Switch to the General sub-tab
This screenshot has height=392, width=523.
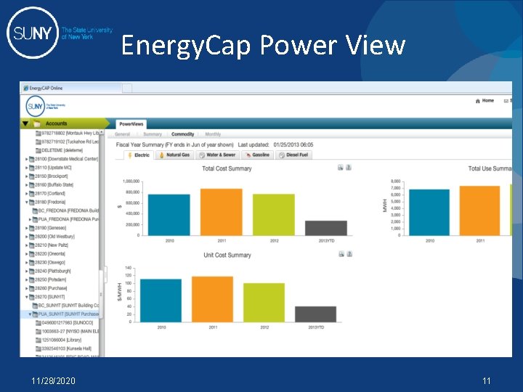[122, 134]
